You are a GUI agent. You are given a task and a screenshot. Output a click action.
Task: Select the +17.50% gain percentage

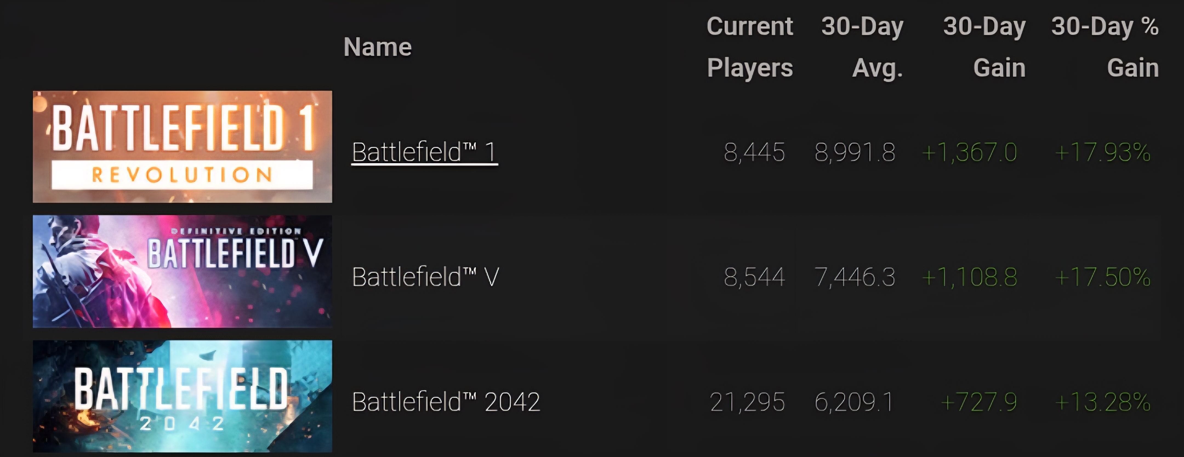(x=1103, y=277)
